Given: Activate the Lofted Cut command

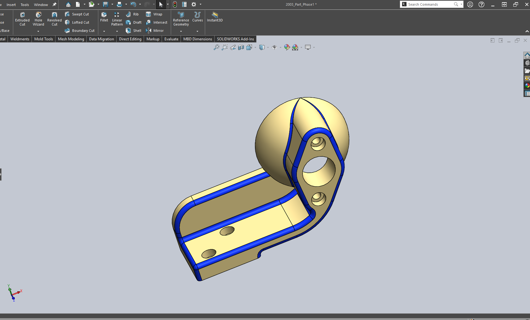Looking at the screenshot, I should [77, 22].
